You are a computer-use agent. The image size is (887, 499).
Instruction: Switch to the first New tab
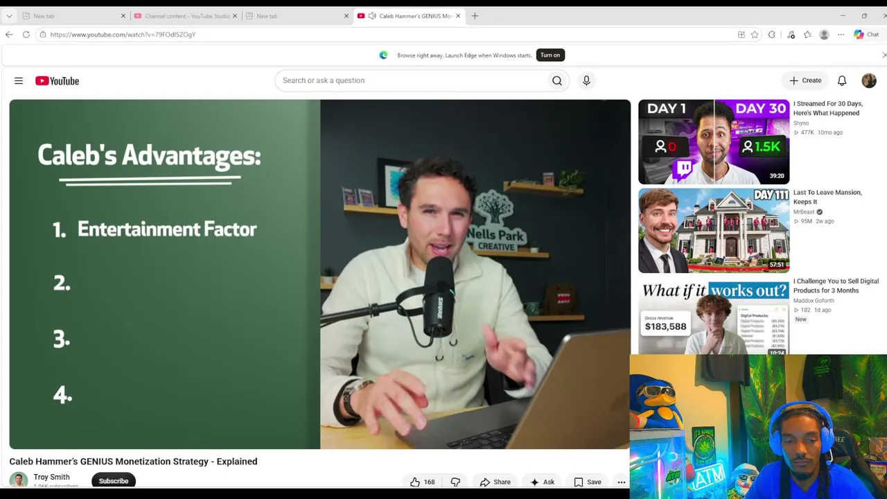(73, 16)
